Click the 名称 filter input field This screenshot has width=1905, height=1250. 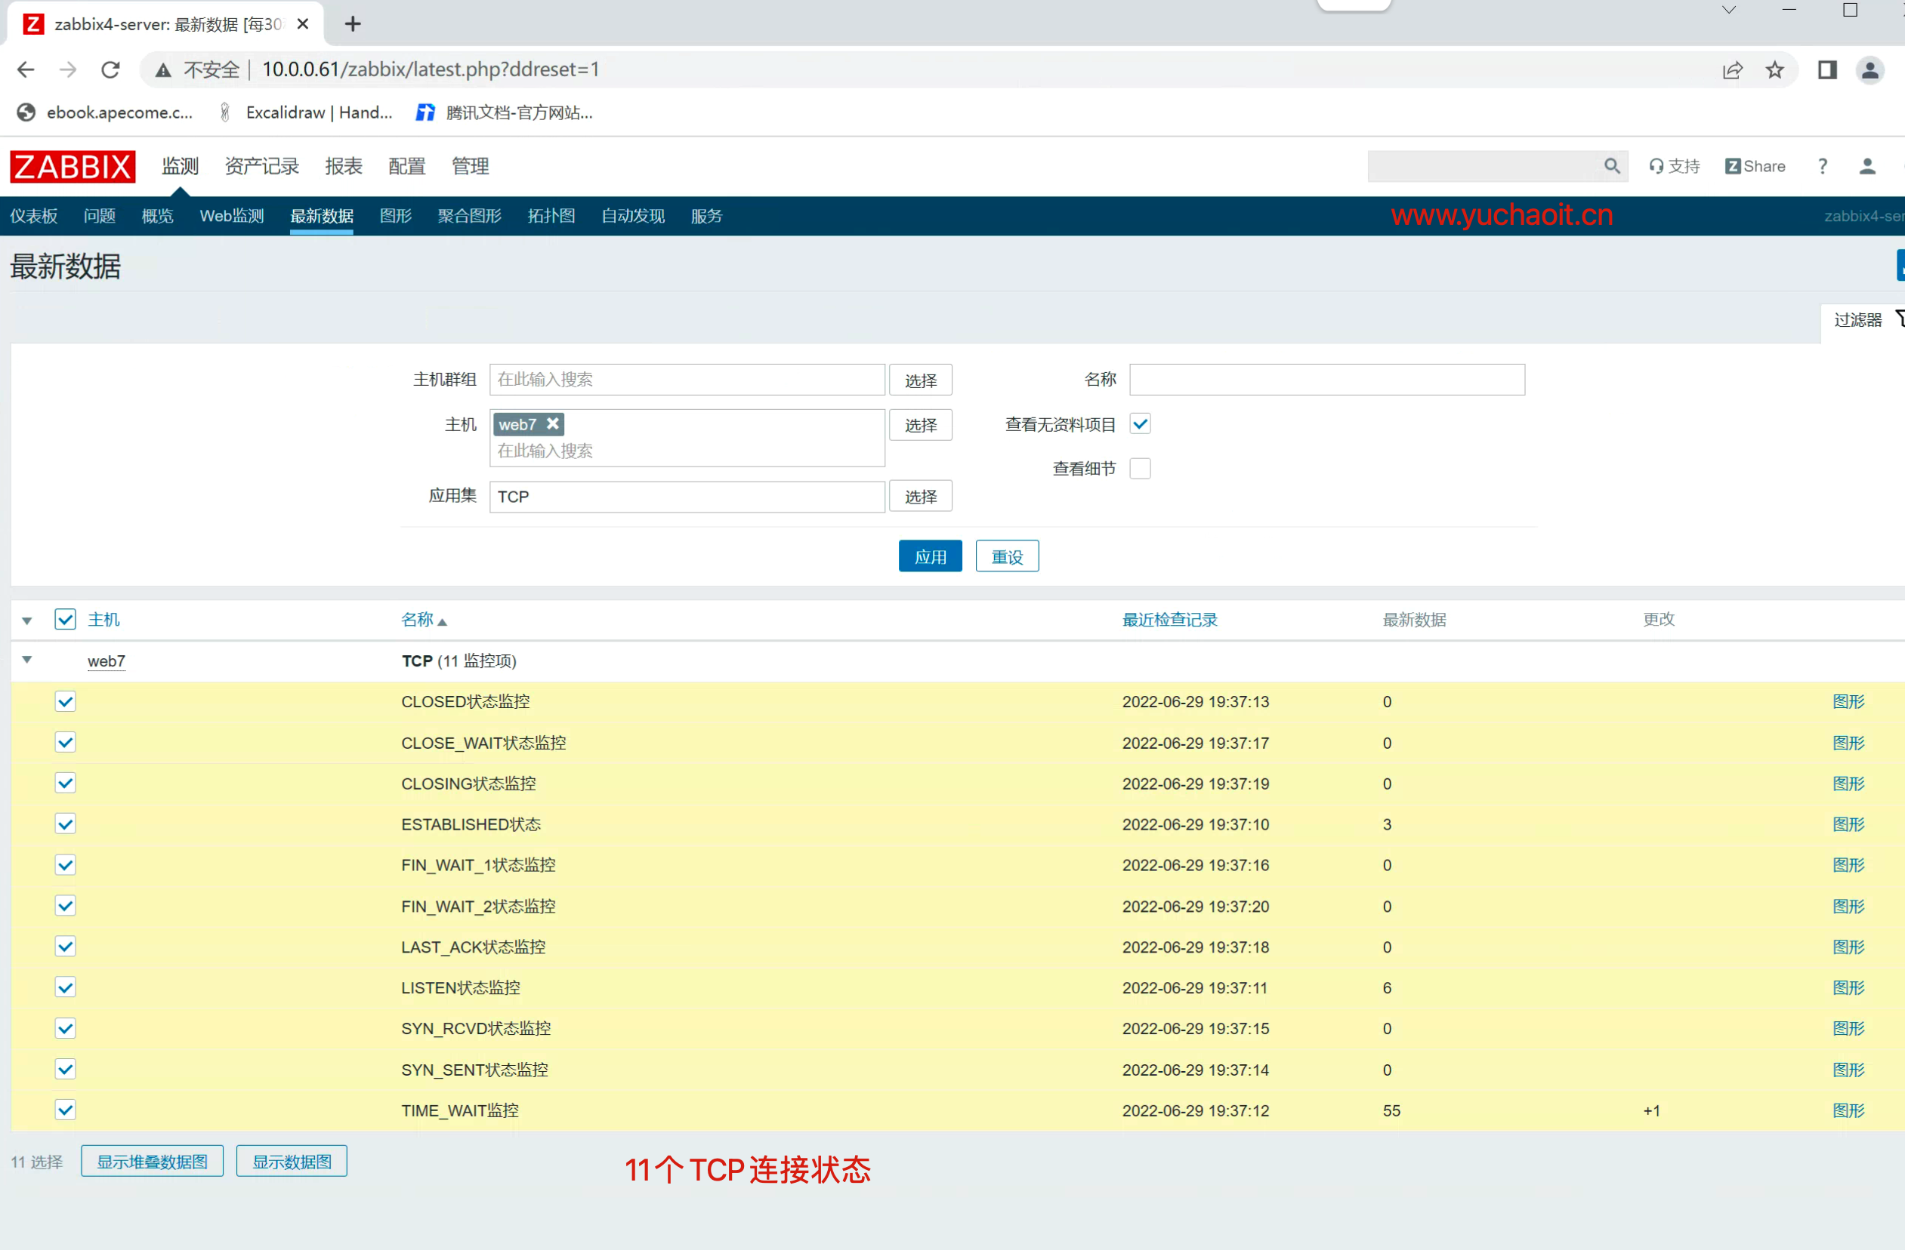[x=1326, y=380]
